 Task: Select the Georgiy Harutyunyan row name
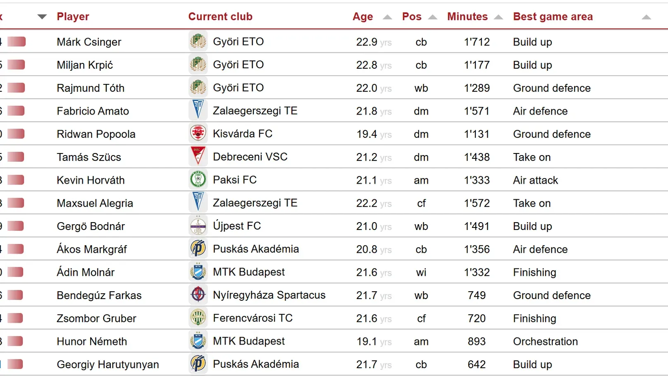click(x=107, y=364)
